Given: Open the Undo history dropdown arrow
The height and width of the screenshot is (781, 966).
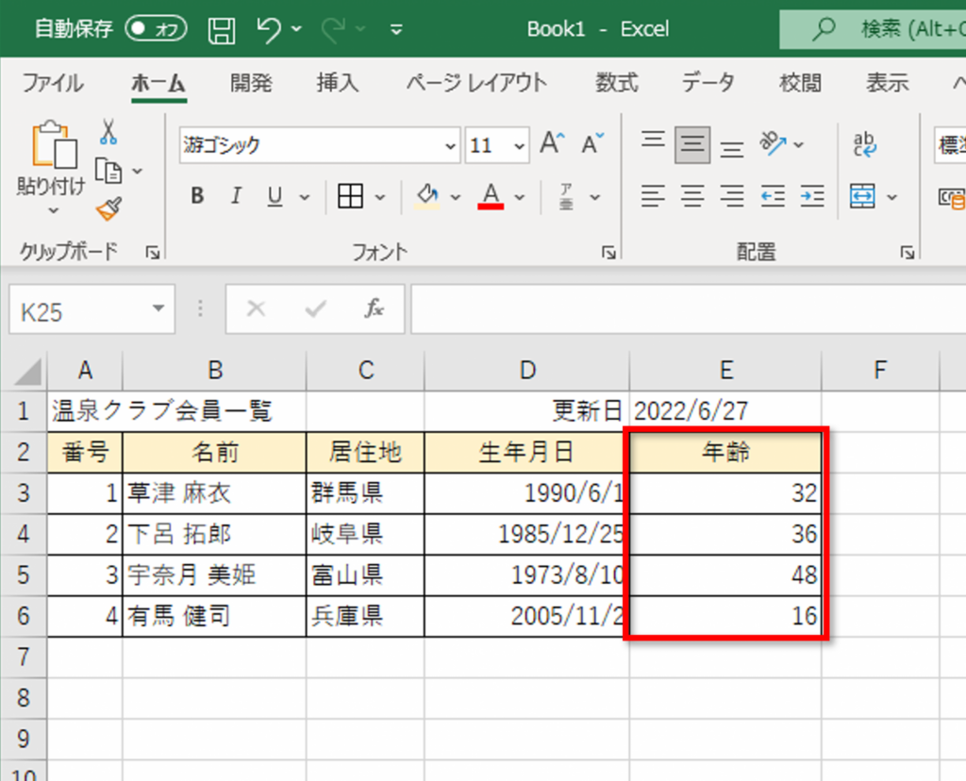Looking at the screenshot, I should (x=297, y=29).
